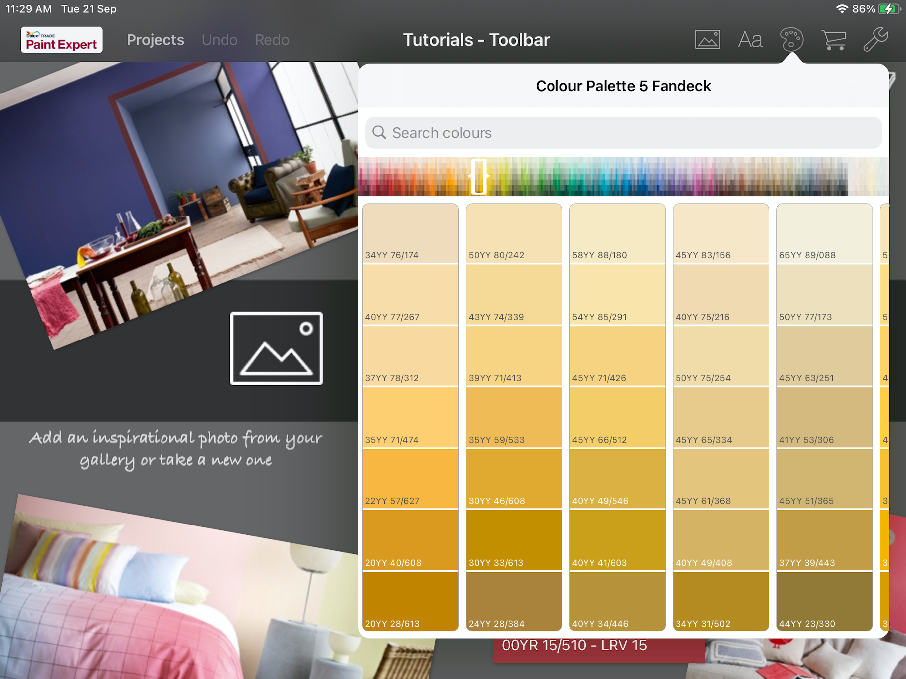Pick colour swatch 58YY 88/180
906x679 pixels.
(x=617, y=233)
